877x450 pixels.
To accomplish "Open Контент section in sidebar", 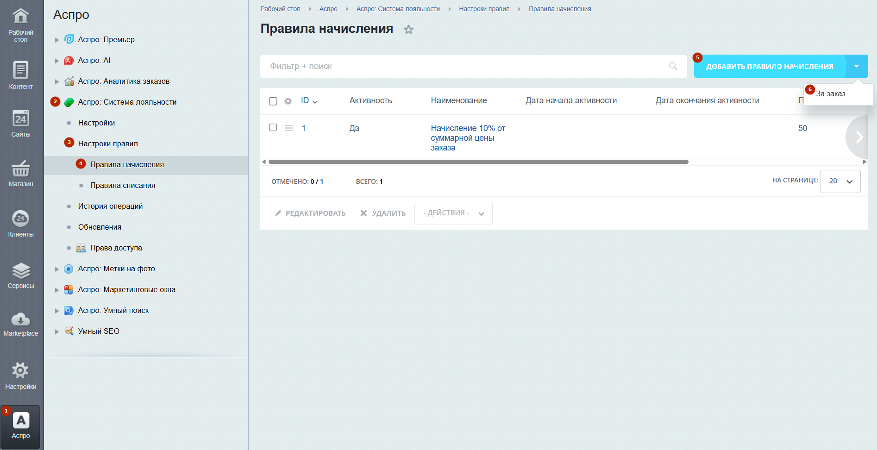I will click(21, 75).
